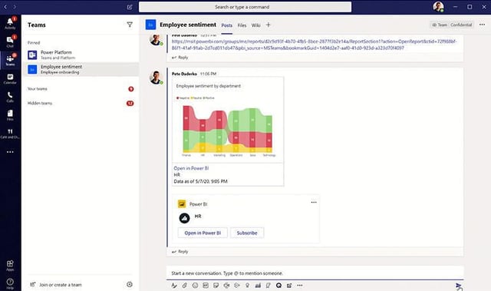
Task: Go forward with the right arrow
Action: [15, 7]
